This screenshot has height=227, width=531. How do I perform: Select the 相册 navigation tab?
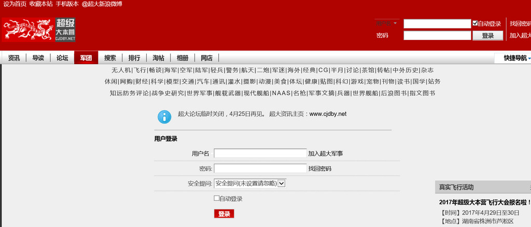point(183,58)
